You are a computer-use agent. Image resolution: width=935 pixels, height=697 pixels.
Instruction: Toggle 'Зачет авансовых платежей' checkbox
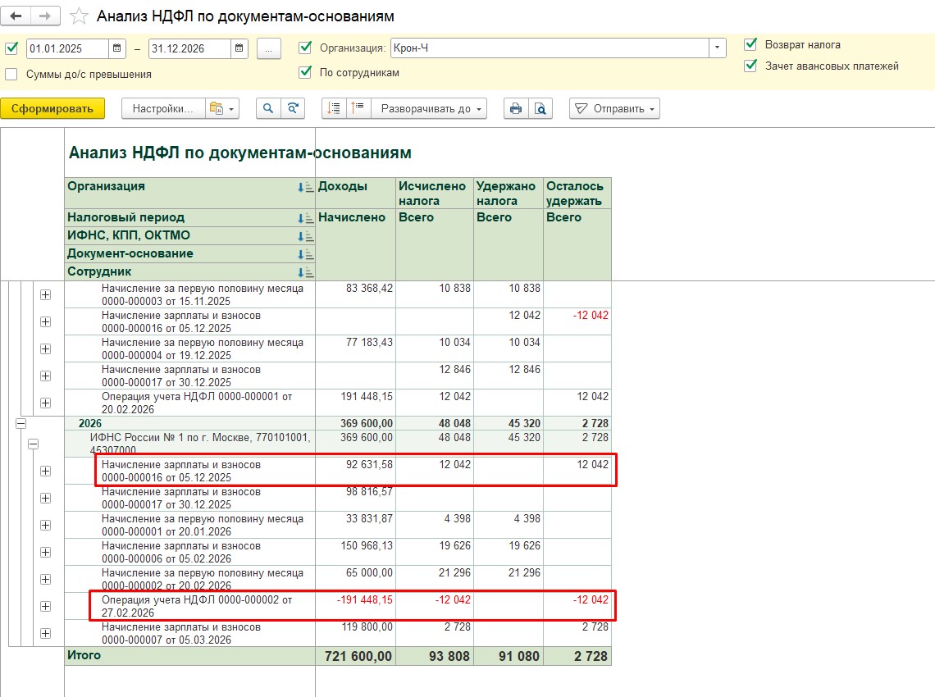[x=750, y=66]
